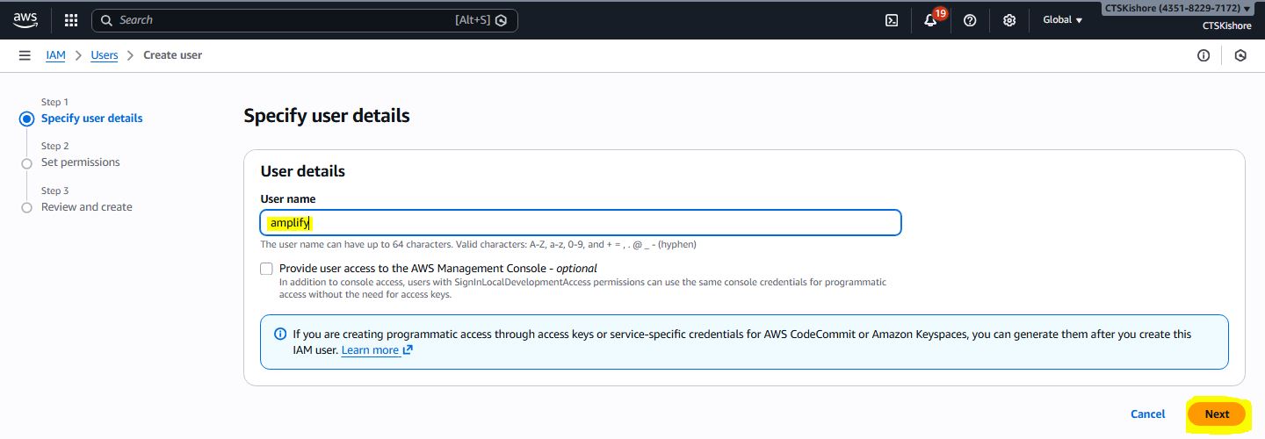Open the help question mark icon

click(970, 20)
